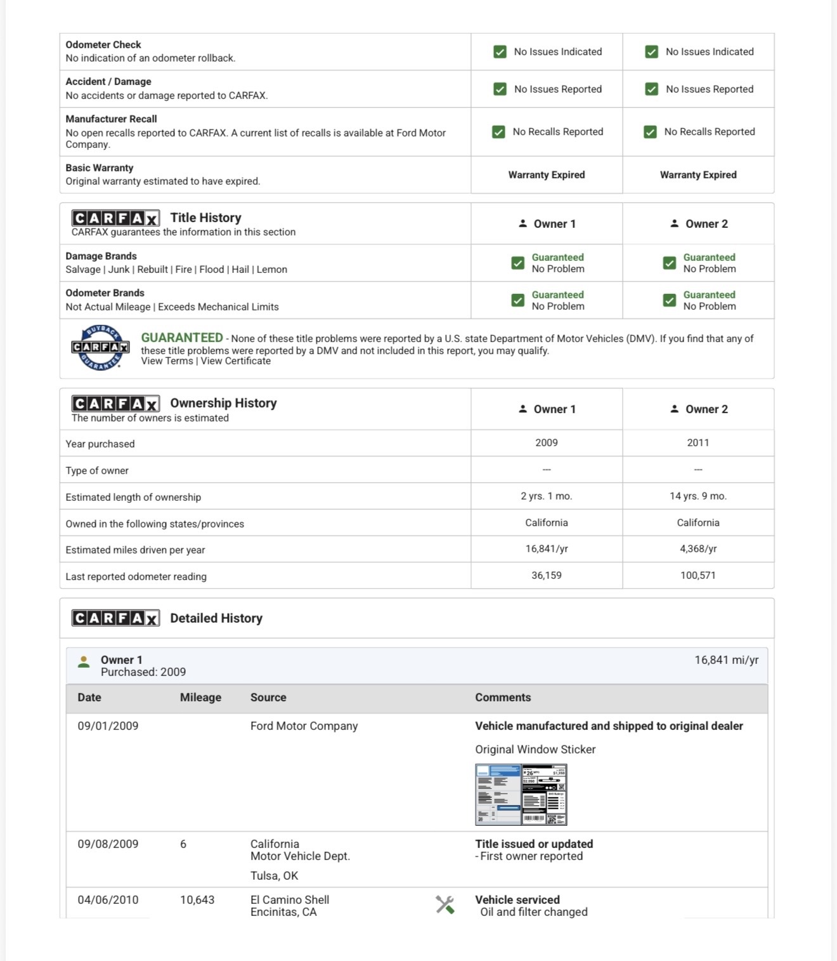Click the Owner 1 purchase year 2009
This screenshot has width=837, height=961.
tap(547, 443)
